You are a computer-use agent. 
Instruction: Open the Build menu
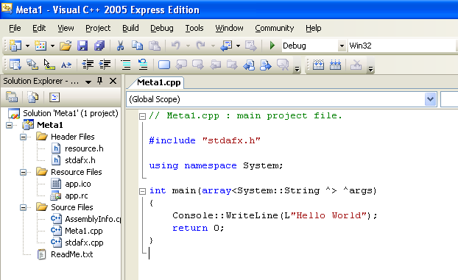(x=130, y=28)
